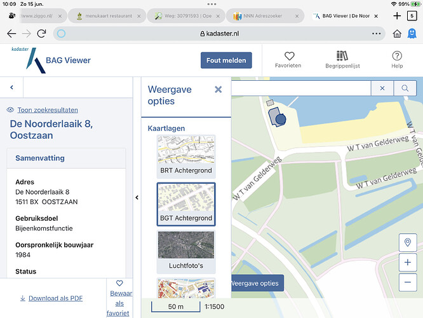Open the Toon zoekresultaten link

pyautogui.click(x=48, y=110)
